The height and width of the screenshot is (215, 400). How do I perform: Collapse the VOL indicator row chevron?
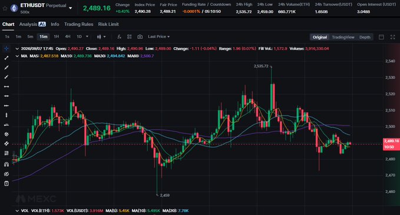coord(17,211)
